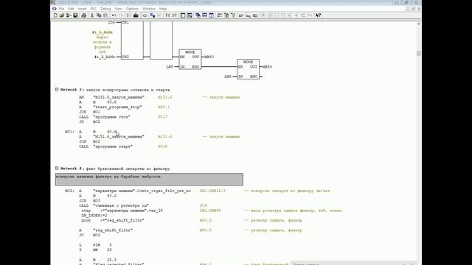Click the Redo arrow icon
472x265 pixels.
pyautogui.click(x=121, y=15)
